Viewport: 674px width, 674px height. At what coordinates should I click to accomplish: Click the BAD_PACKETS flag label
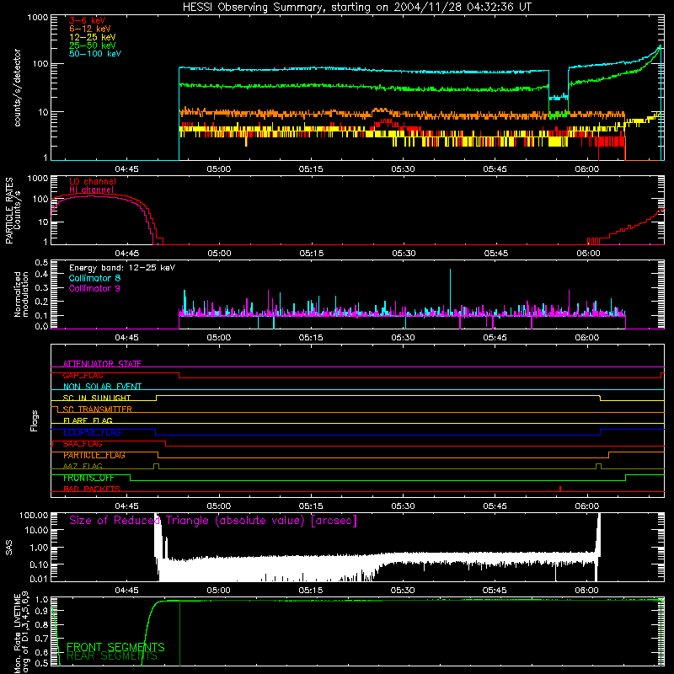coord(92,489)
